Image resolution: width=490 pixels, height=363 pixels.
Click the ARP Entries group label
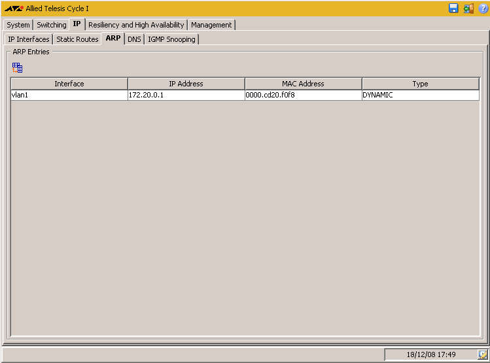(31, 52)
